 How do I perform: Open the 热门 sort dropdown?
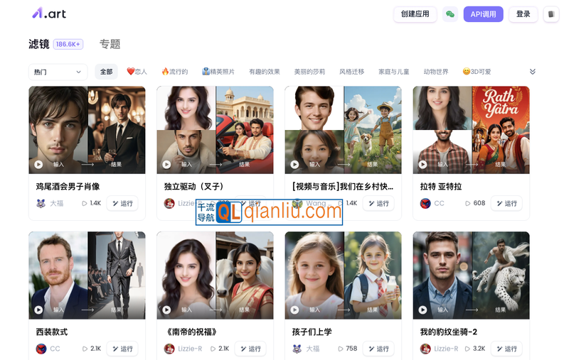[58, 72]
